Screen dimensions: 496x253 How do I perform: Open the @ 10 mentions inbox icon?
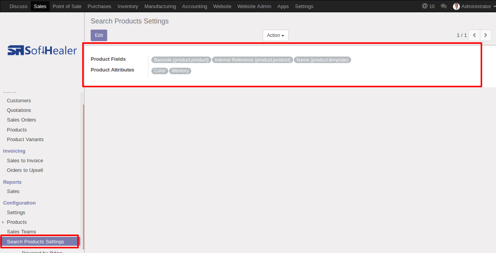tap(428, 6)
